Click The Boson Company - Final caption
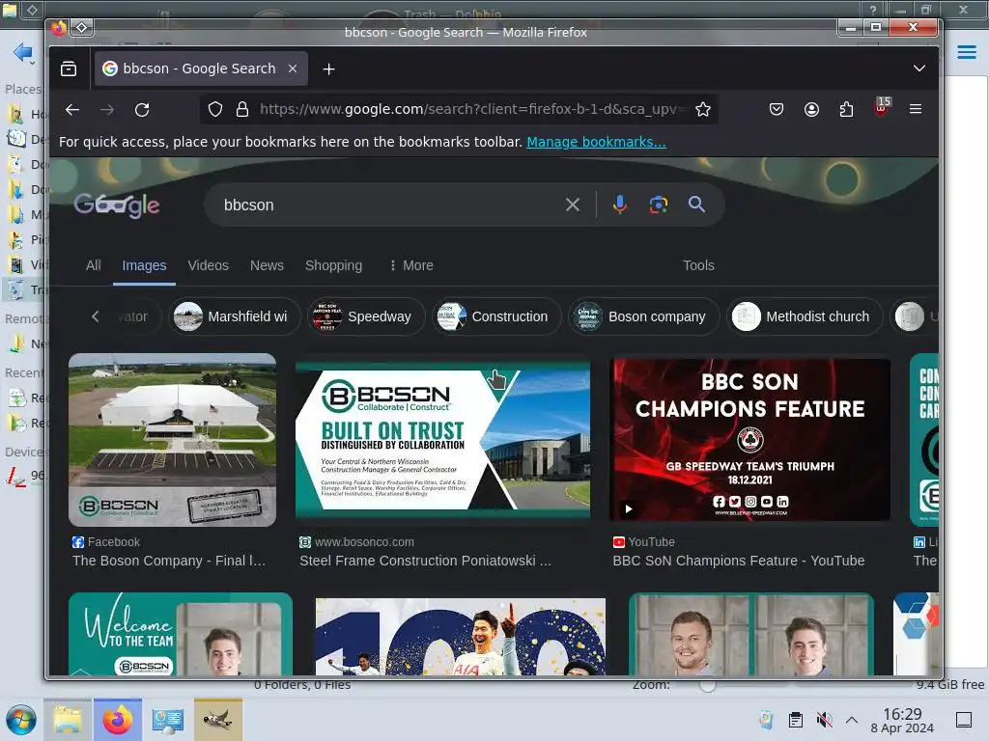The height and width of the screenshot is (741, 989). coord(169,561)
